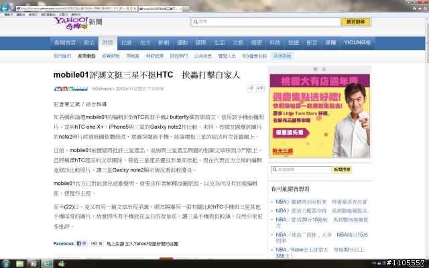Open the 5分鐘看台股 subcategory link
Image resolution: width=429 pixels, height=268 pixels.
[255, 56]
